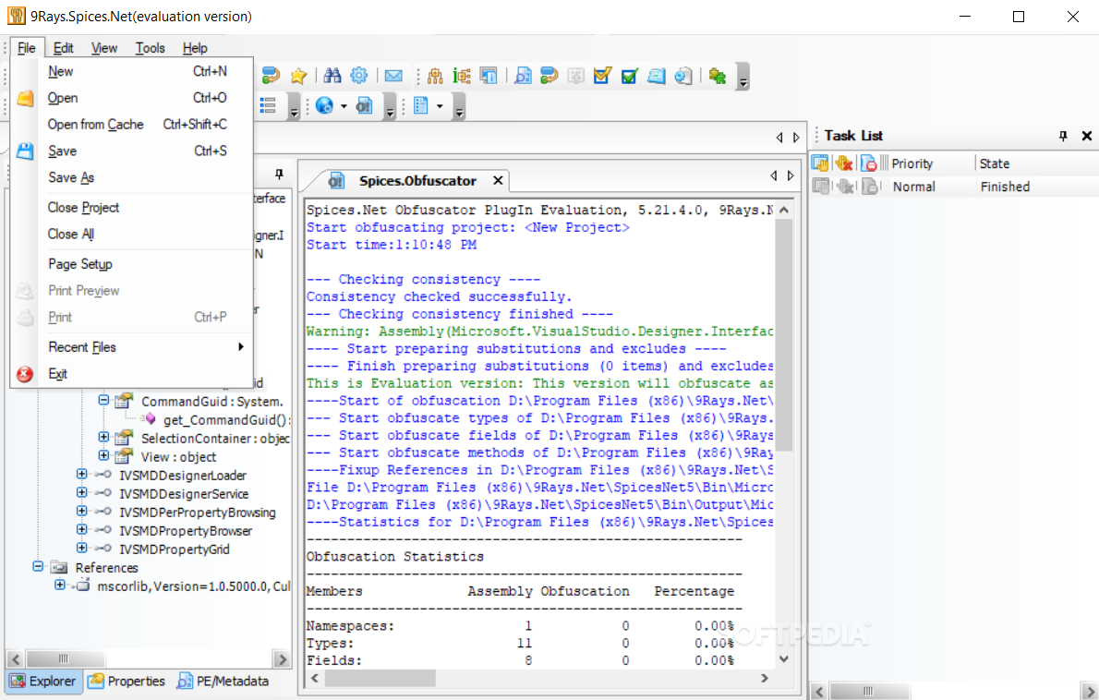Click the output pane scroll up arrow
The image size is (1099, 700).
tap(783, 210)
